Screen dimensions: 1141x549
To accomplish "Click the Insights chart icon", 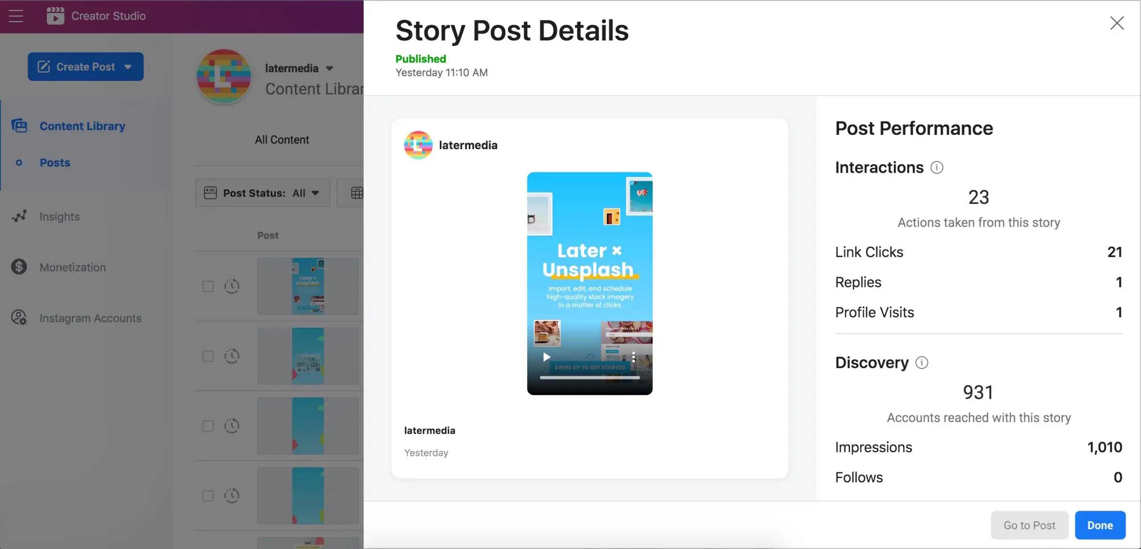I will (x=19, y=216).
